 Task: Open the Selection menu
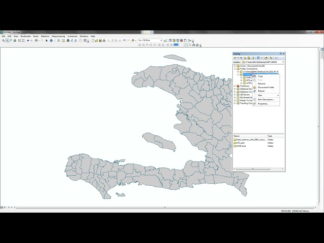(45, 36)
